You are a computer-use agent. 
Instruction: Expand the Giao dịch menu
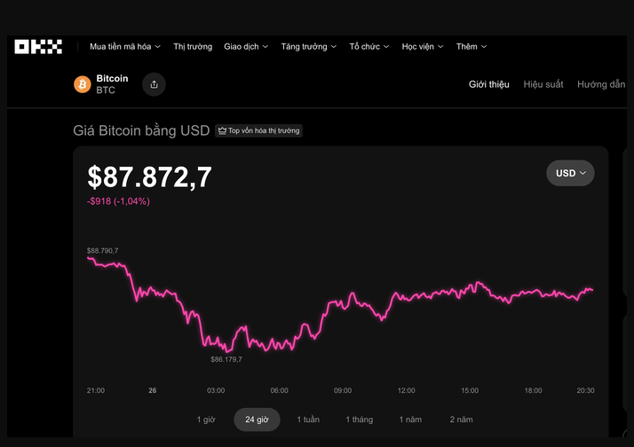[x=246, y=46]
